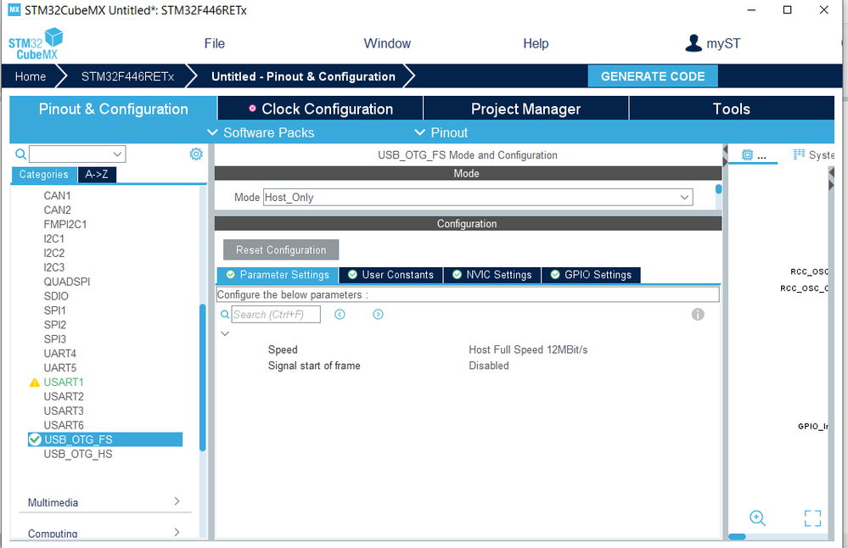This screenshot has height=548, width=848.
Task: Select FMPI2C1 in the peripheral list
Action: pyautogui.click(x=65, y=224)
